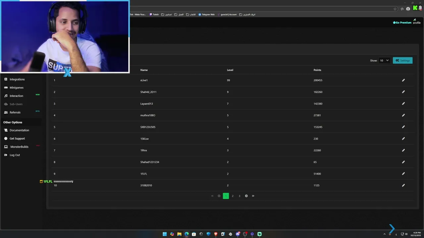The width and height of the screenshot is (424, 238).
Task: Open the browser profile avatar icon
Action: pyautogui.click(x=408, y=9)
